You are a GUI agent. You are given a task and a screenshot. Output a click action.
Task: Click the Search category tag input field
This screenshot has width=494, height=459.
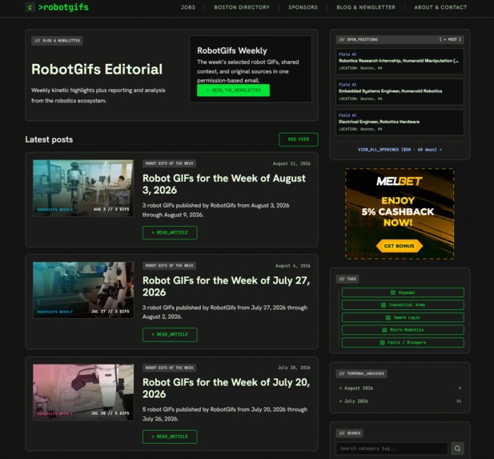[392, 449]
